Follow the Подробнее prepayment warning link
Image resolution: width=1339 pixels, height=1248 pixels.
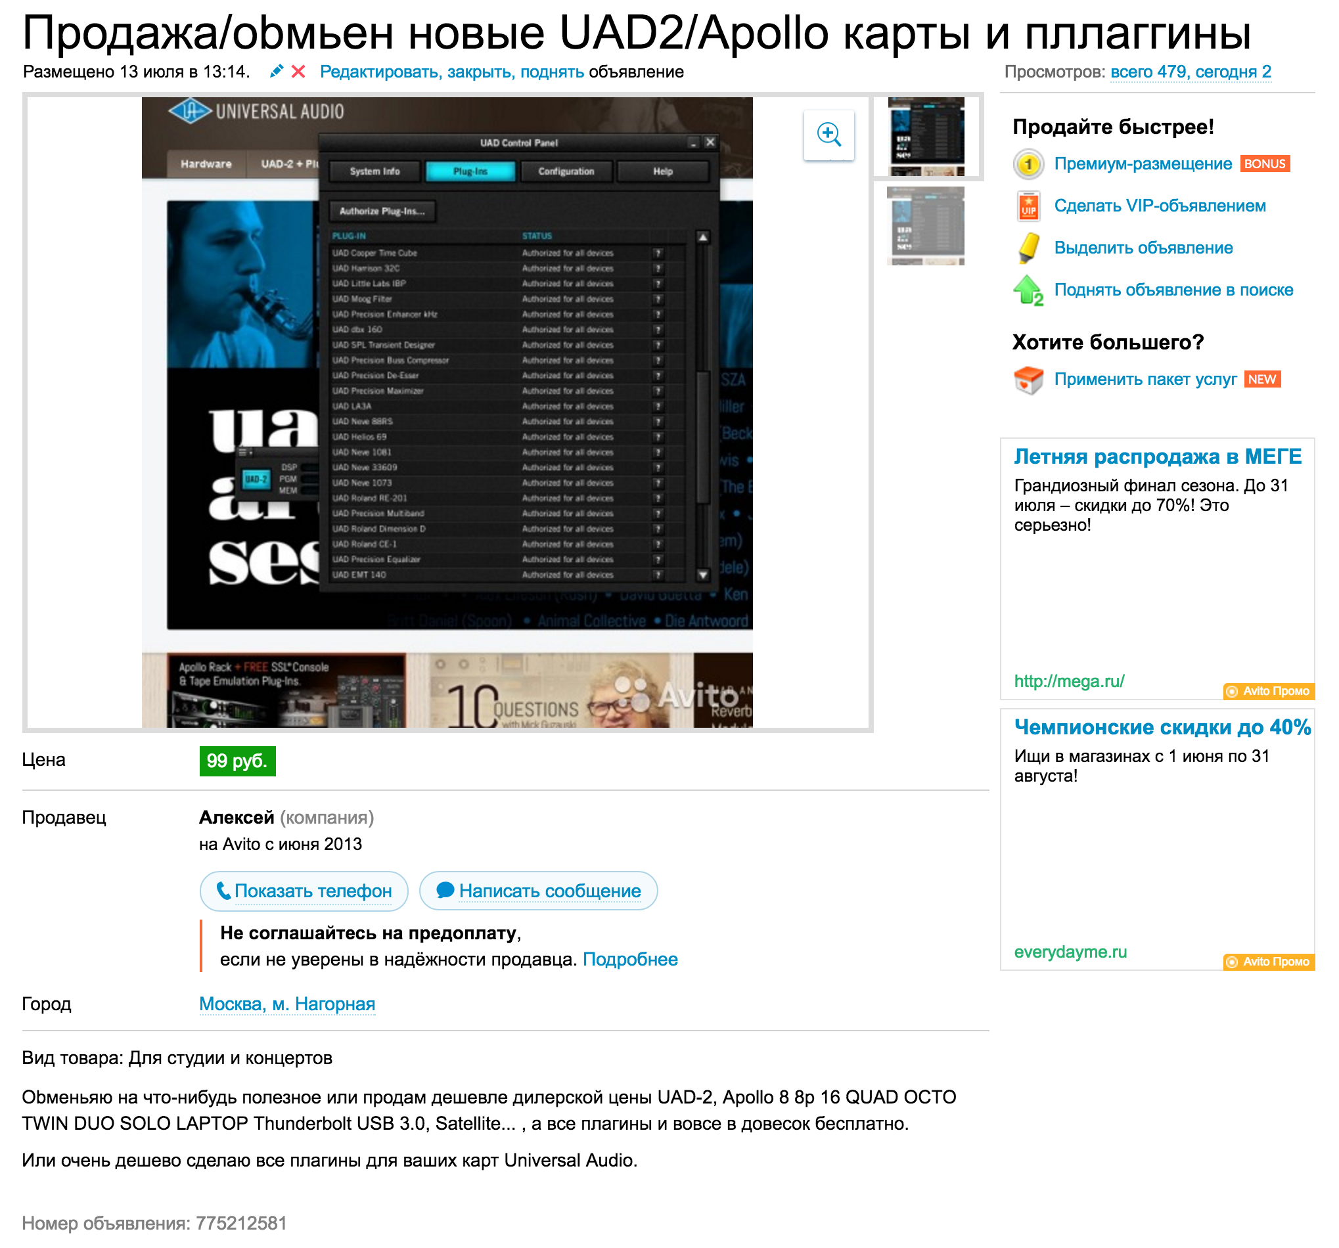pyautogui.click(x=630, y=960)
